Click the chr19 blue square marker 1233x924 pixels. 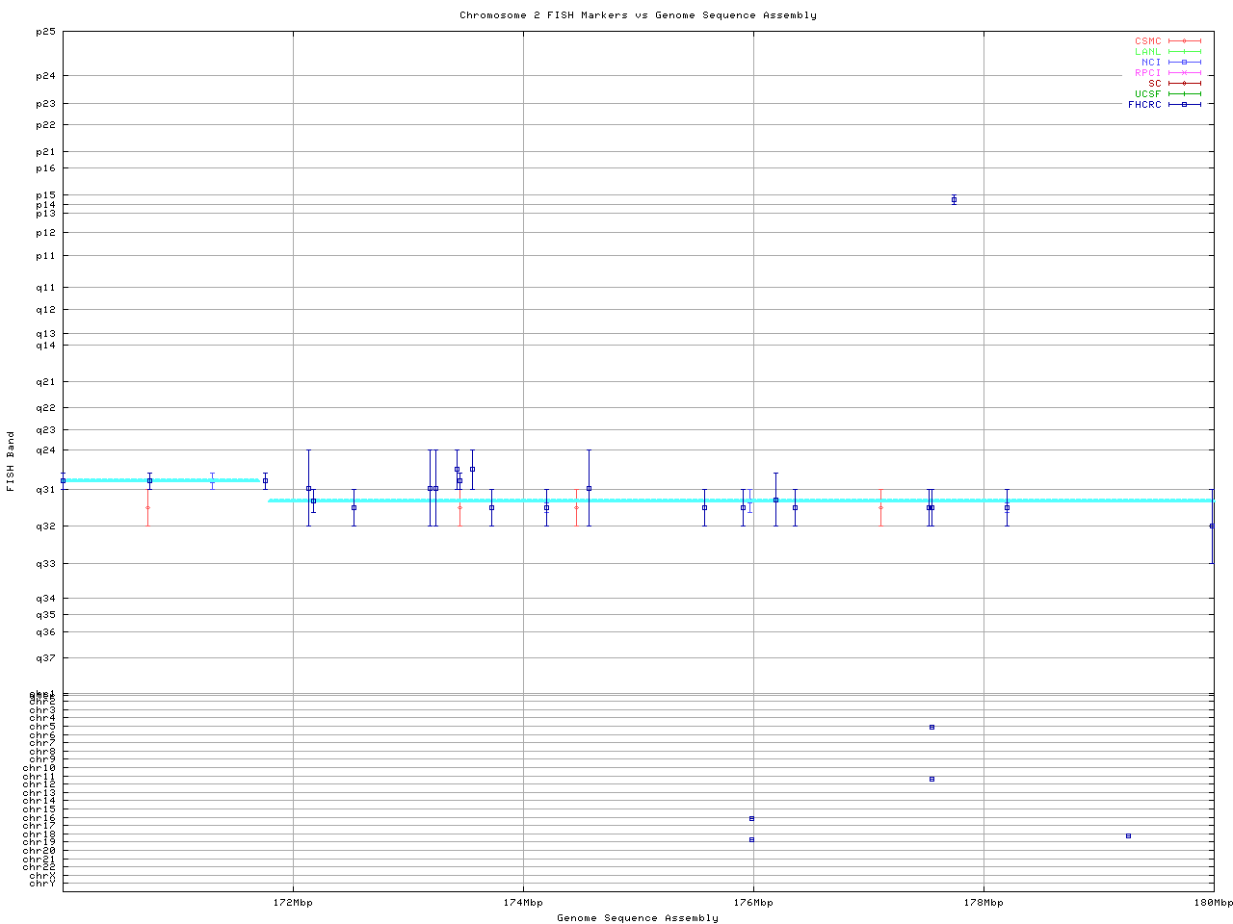click(x=751, y=839)
